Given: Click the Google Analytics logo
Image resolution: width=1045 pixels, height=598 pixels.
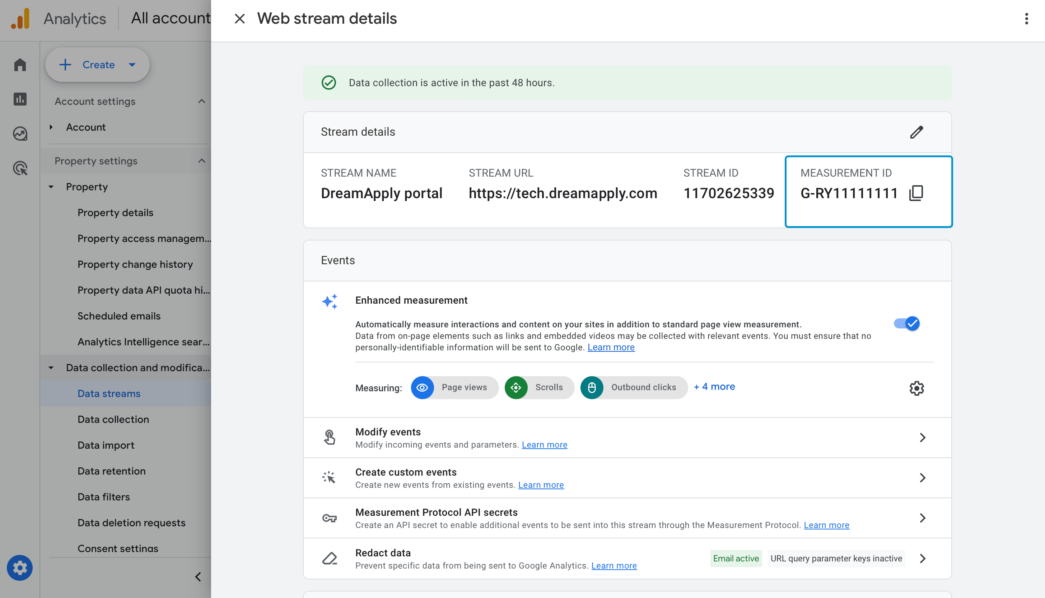Looking at the screenshot, I should (20, 18).
